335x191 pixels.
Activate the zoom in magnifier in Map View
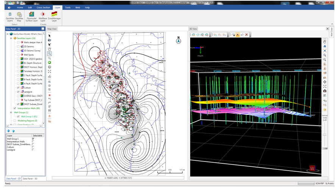[50, 54]
